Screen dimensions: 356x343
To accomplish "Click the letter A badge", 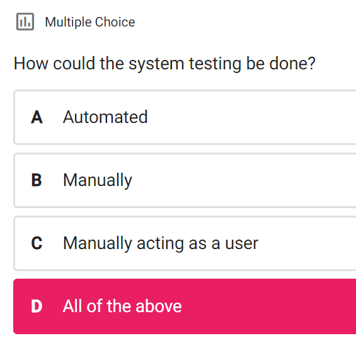I will point(37,117).
